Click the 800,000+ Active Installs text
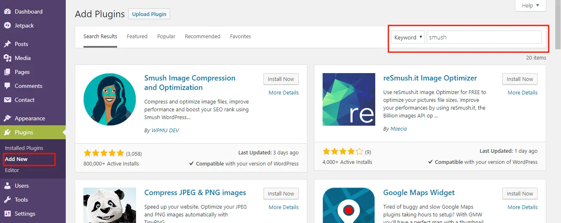This screenshot has height=223, width=561. 111,163
